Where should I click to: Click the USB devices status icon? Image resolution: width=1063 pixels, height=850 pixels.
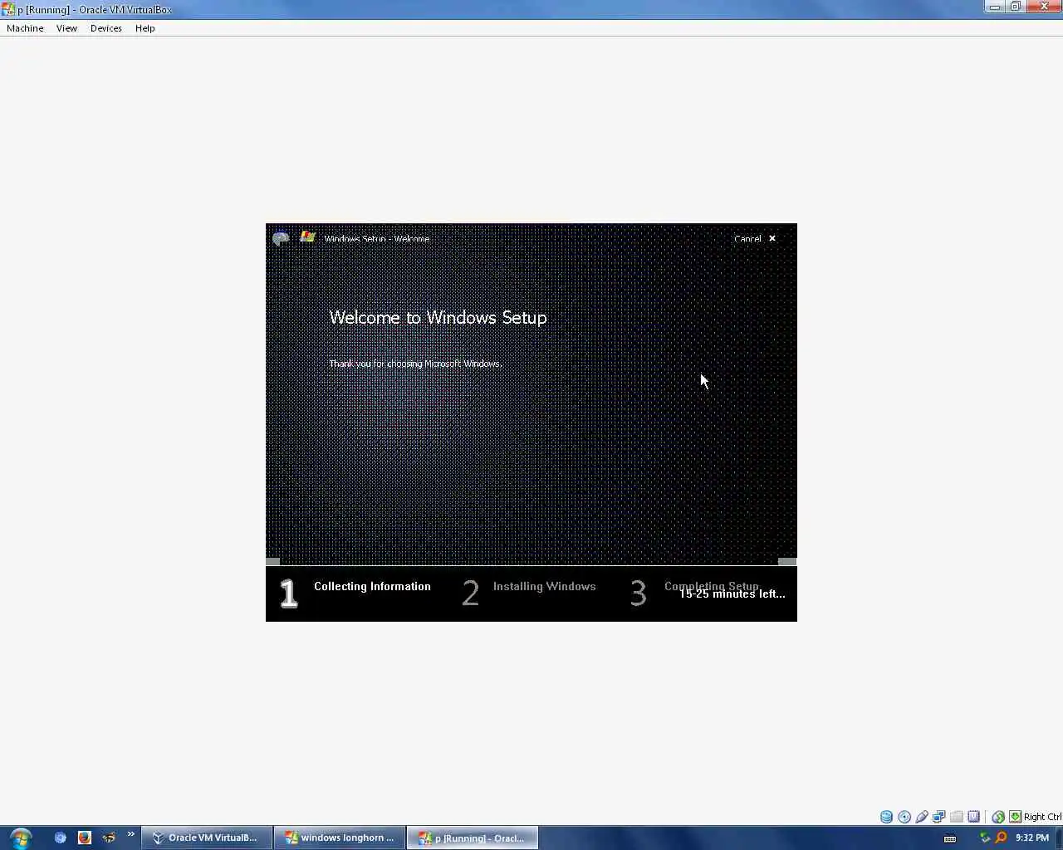pyautogui.click(x=922, y=817)
